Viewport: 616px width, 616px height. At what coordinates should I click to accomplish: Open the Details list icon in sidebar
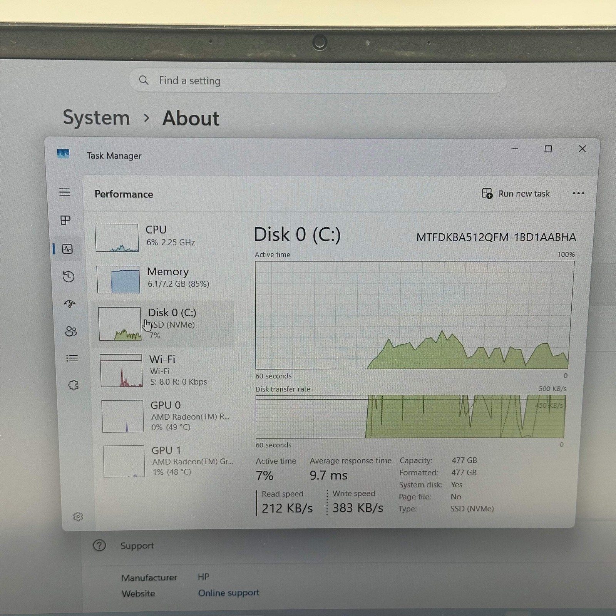tap(72, 358)
